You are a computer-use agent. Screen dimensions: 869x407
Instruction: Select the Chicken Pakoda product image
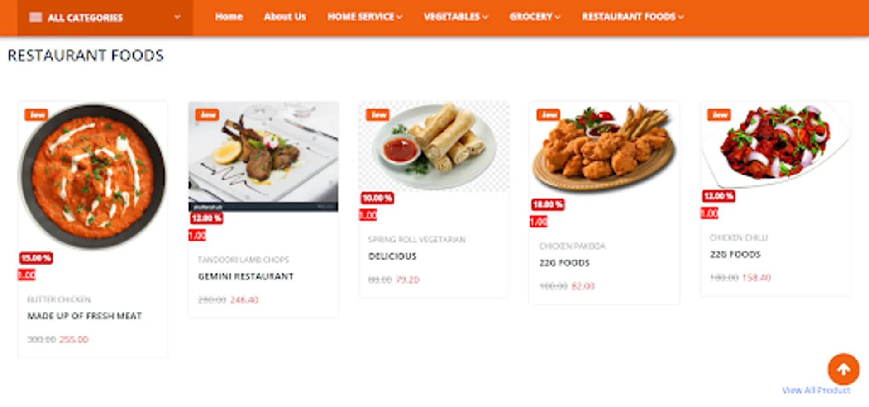(604, 150)
